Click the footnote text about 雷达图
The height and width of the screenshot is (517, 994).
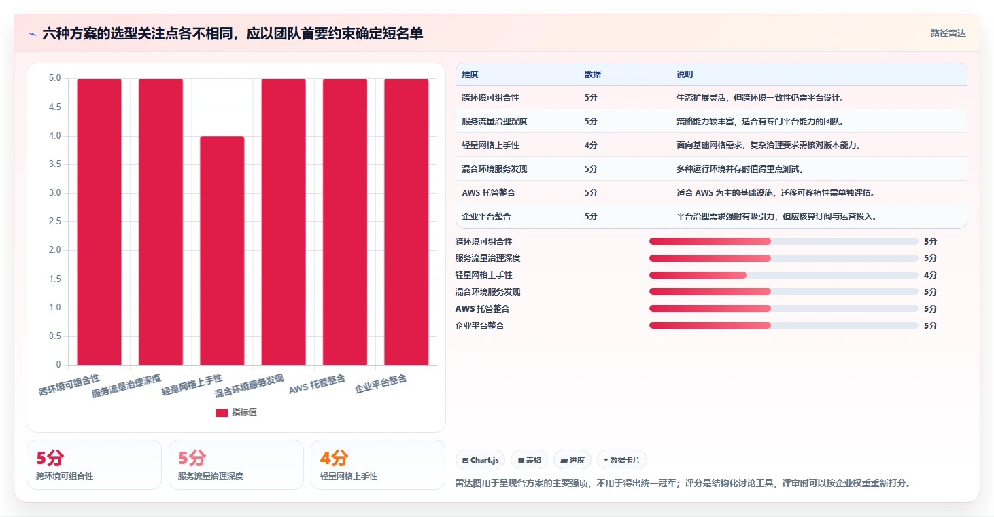click(x=683, y=484)
